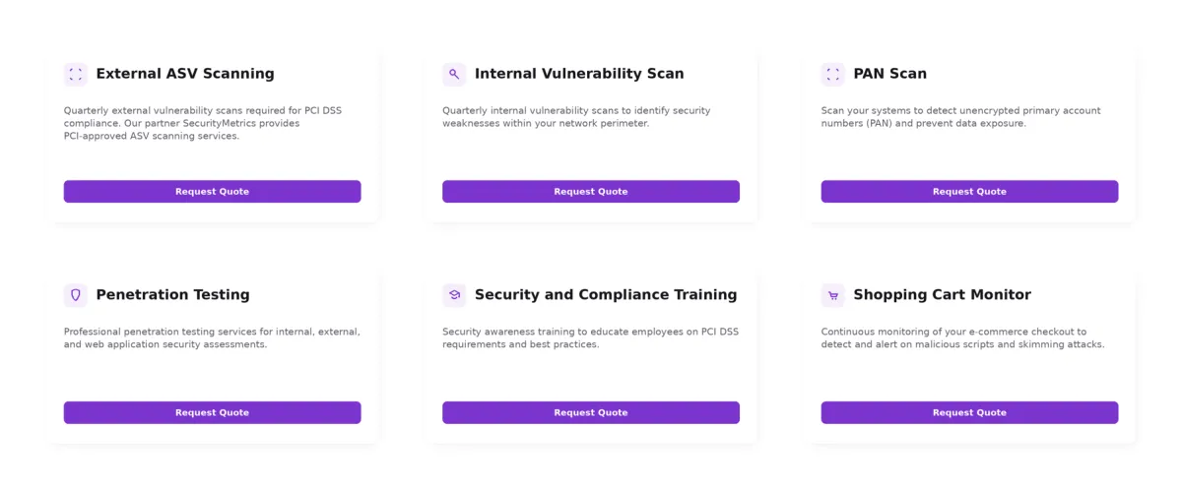
Task: Click the PAN Scan card title
Action: pos(889,74)
